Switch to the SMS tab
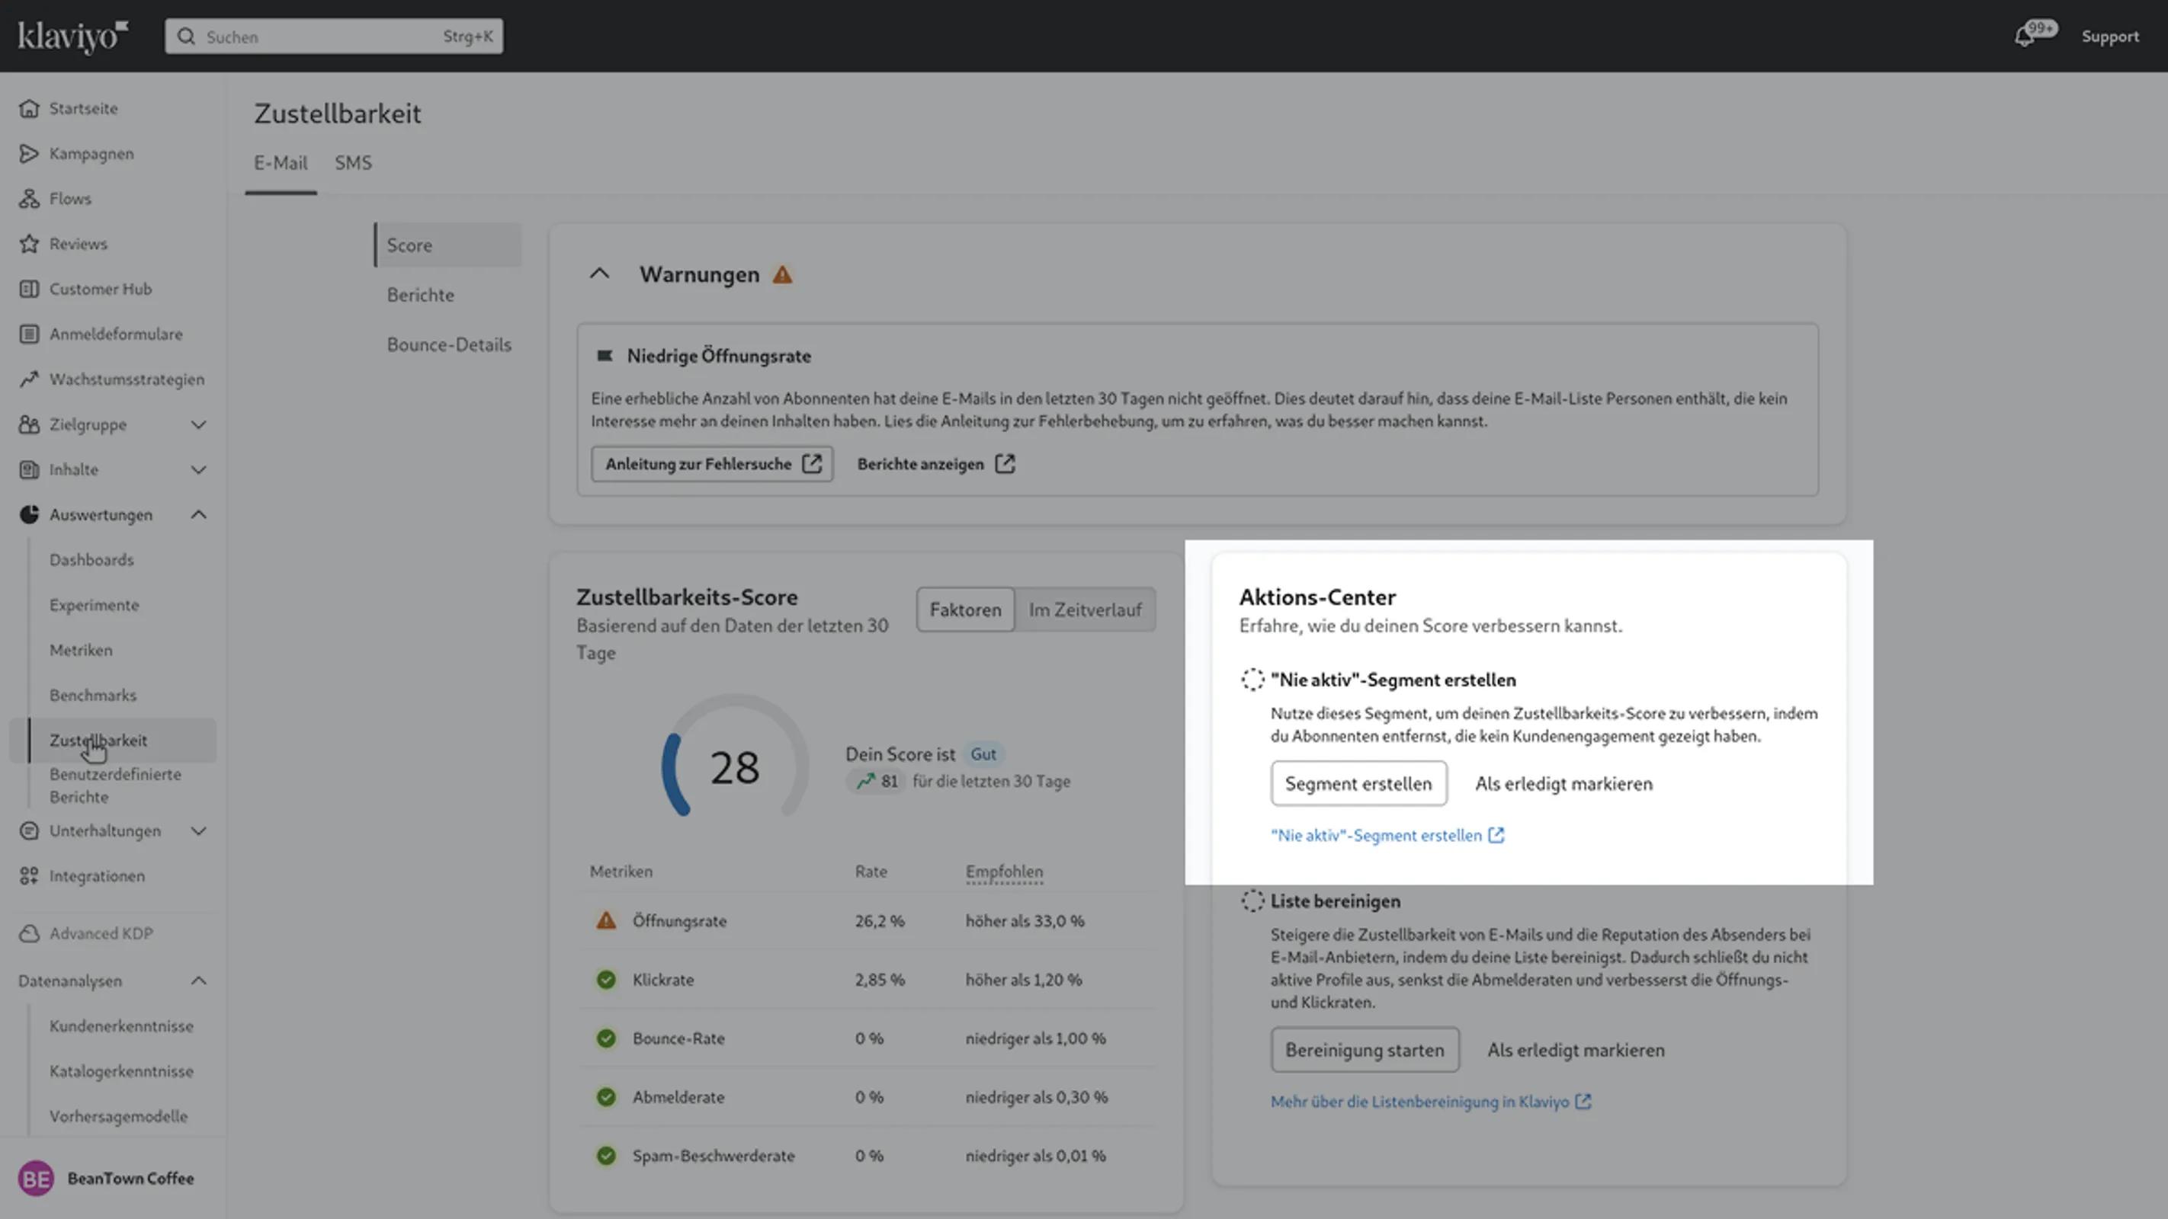 coord(354,163)
